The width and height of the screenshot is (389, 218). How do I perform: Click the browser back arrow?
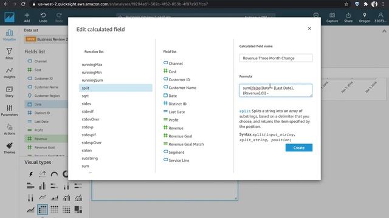pyautogui.click(x=5, y=4)
